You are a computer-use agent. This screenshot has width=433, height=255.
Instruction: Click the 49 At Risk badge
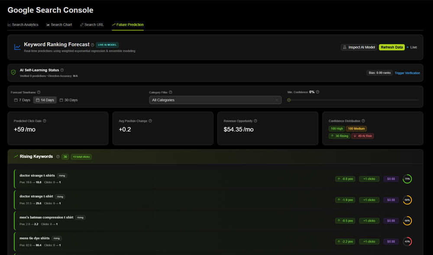(x=362, y=136)
